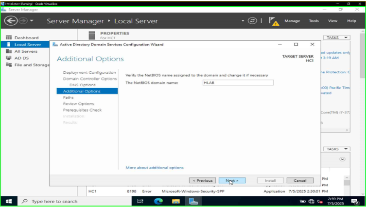Click the Properties server icon
This screenshot has height=207, width=366.
[92, 35]
